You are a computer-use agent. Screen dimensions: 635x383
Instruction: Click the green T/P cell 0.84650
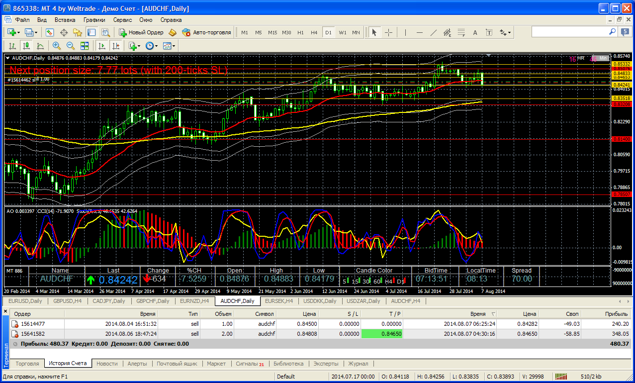[x=383, y=334]
